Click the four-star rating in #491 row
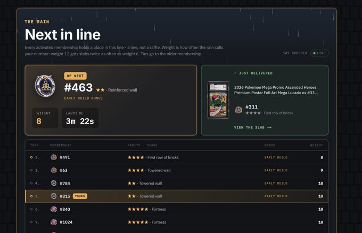 [x=136, y=157]
